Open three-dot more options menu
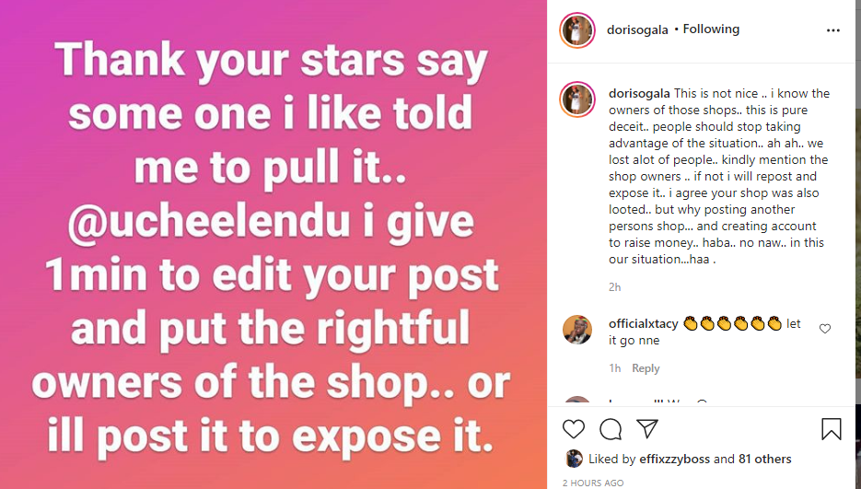Image resolution: width=861 pixels, height=489 pixels. pos(833,29)
